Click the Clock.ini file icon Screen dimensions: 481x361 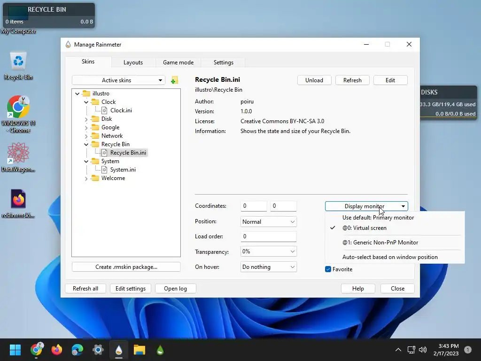click(x=104, y=110)
